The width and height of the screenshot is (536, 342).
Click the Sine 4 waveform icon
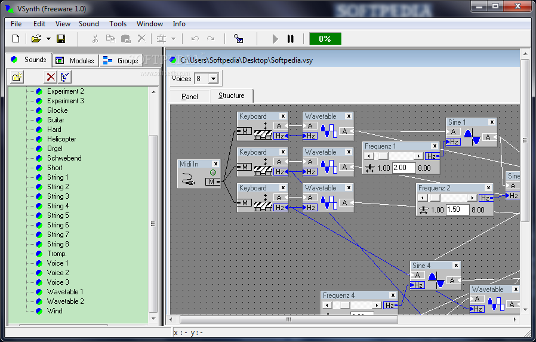coord(436,280)
